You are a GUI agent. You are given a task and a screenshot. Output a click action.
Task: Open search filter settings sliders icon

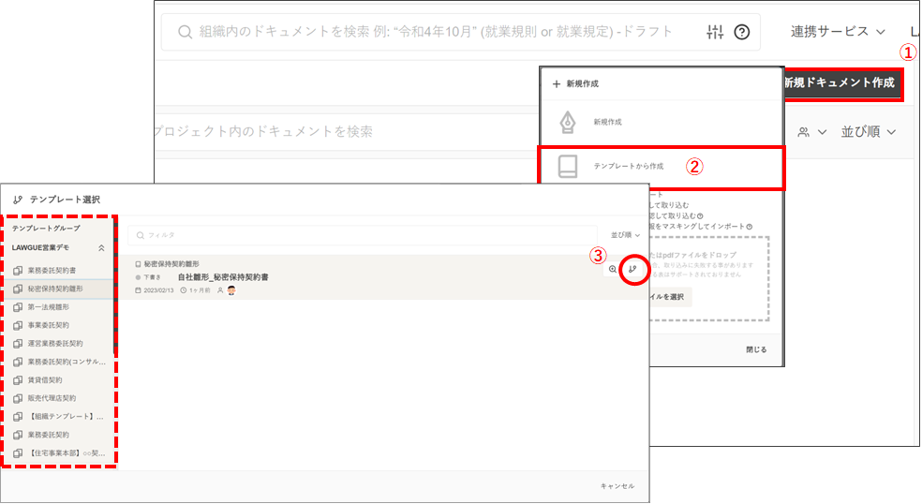[714, 32]
